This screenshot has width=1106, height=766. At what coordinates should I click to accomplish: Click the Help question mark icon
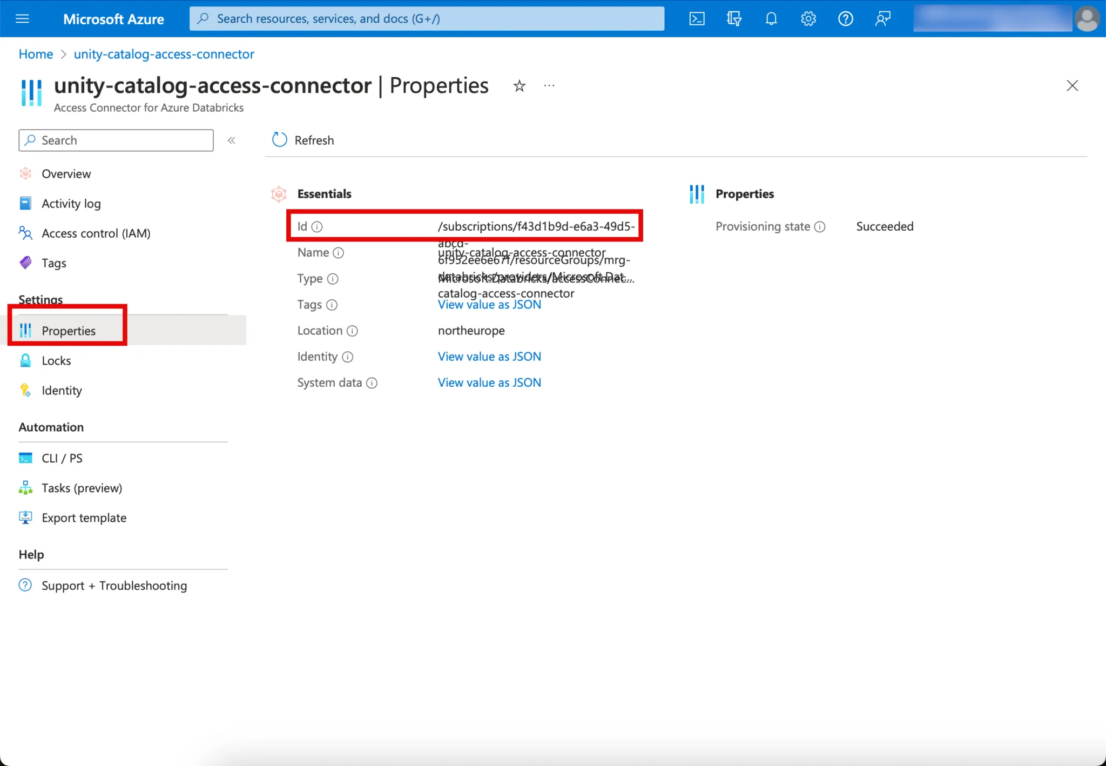845,19
